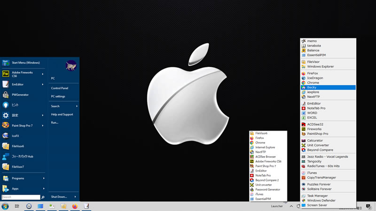
Task: Click the WORD icon in the launcher menu
Action: coord(304,113)
